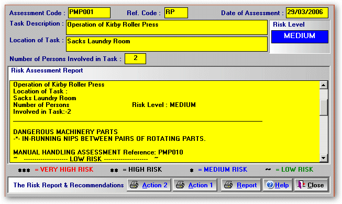Click the 'MANUAL HANDLING ASSESSMENT Reference: PMP010' line
Viewport: 342px width, 204px height.
click(98, 152)
